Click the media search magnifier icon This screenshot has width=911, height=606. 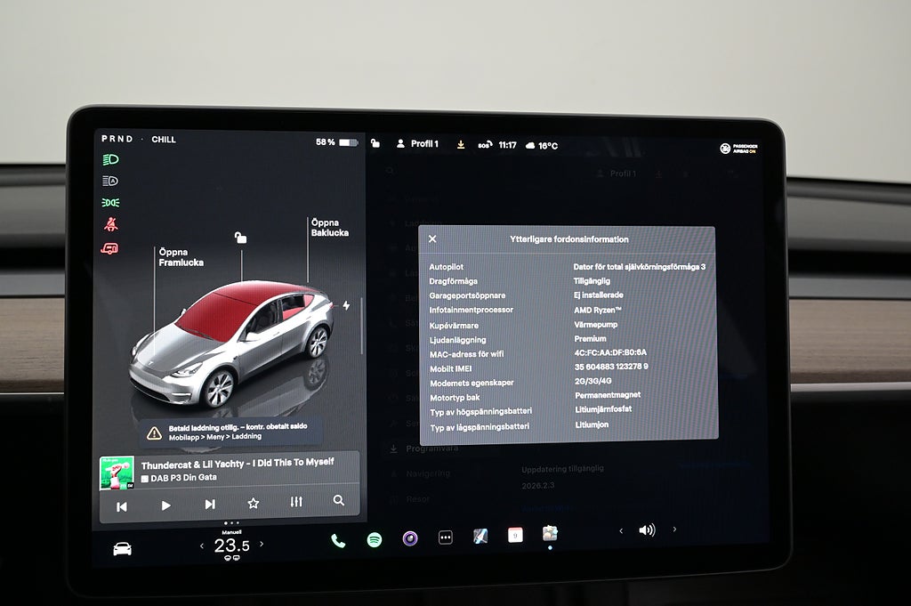[339, 501]
